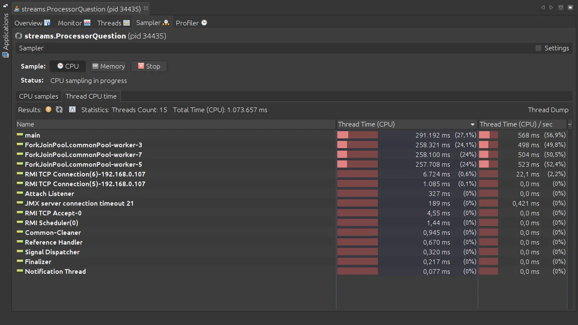This screenshot has width=578, height=325.
Task: Click the thread icon beside Notification Thread
Action: (x=19, y=271)
